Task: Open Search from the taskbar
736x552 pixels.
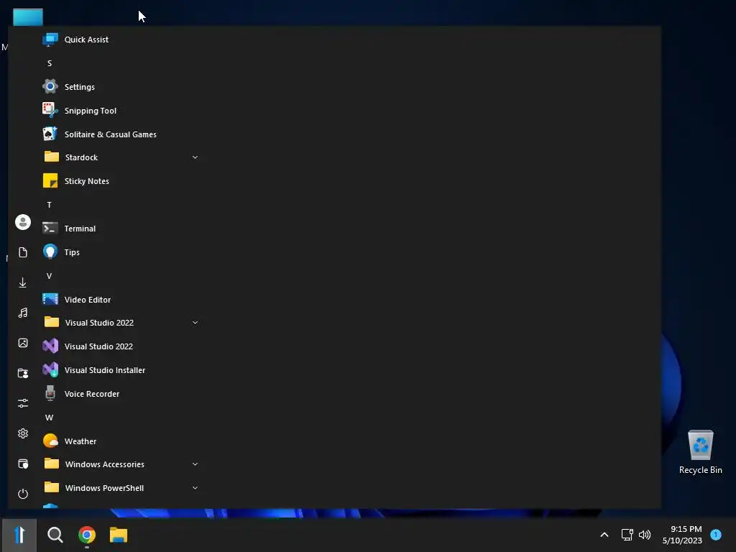Action: pyautogui.click(x=55, y=535)
